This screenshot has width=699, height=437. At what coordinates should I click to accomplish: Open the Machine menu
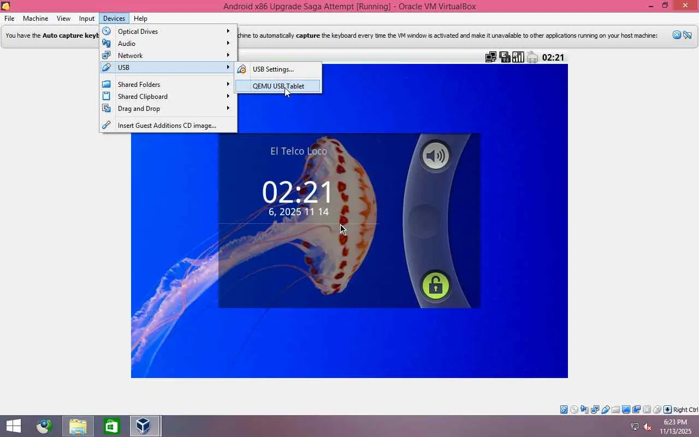[x=35, y=18]
